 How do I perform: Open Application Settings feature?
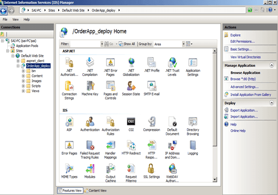coord(193,67)
